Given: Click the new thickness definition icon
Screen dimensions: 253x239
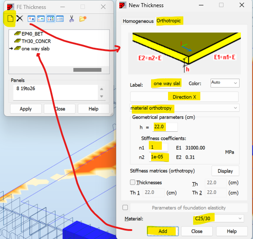Looking at the screenshot, I should [10, 19].
